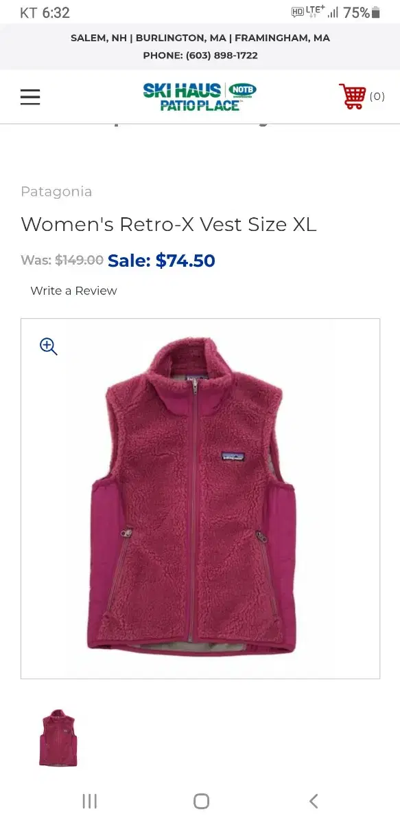Open the hamburger navigation menu
This screenshot has width=400, height=825.
tap(30, 97)
